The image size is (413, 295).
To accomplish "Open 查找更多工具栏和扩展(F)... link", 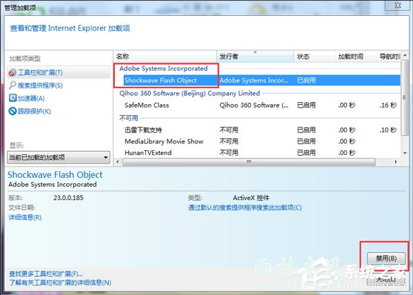I will (x=46, y=274).
